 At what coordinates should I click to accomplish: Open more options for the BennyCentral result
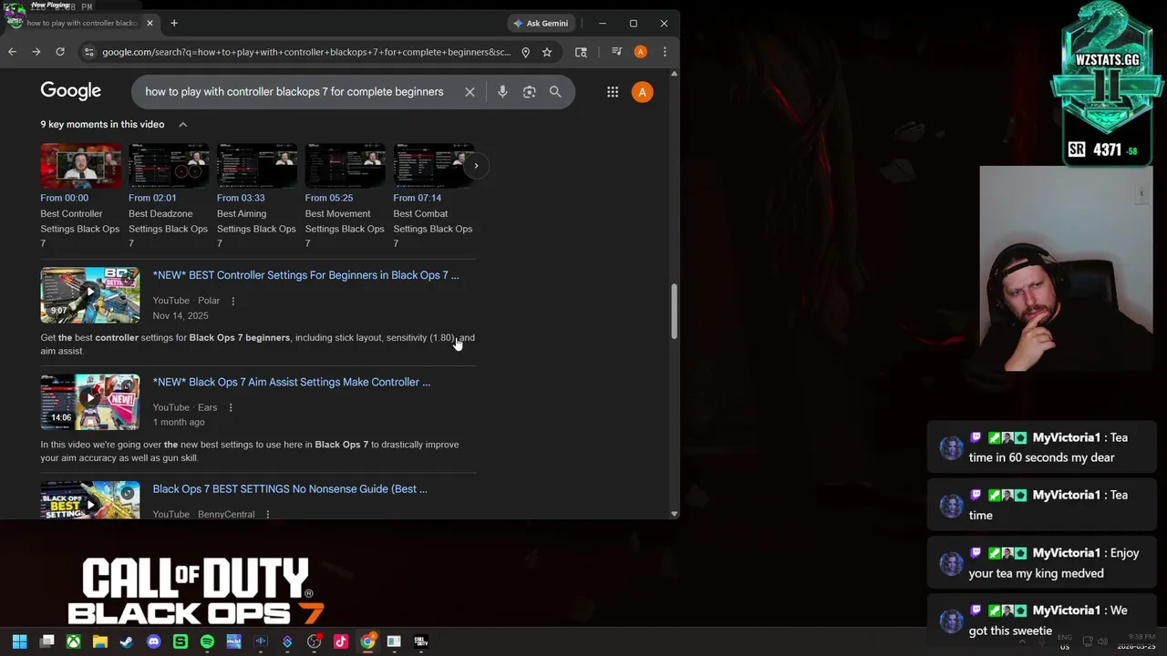coord(267,514)
